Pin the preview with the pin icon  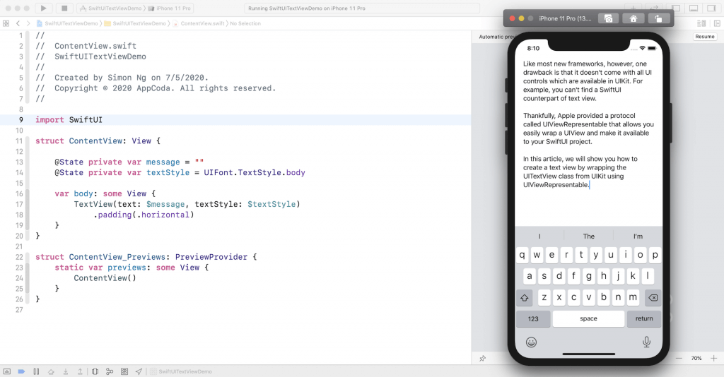(482, 358)
